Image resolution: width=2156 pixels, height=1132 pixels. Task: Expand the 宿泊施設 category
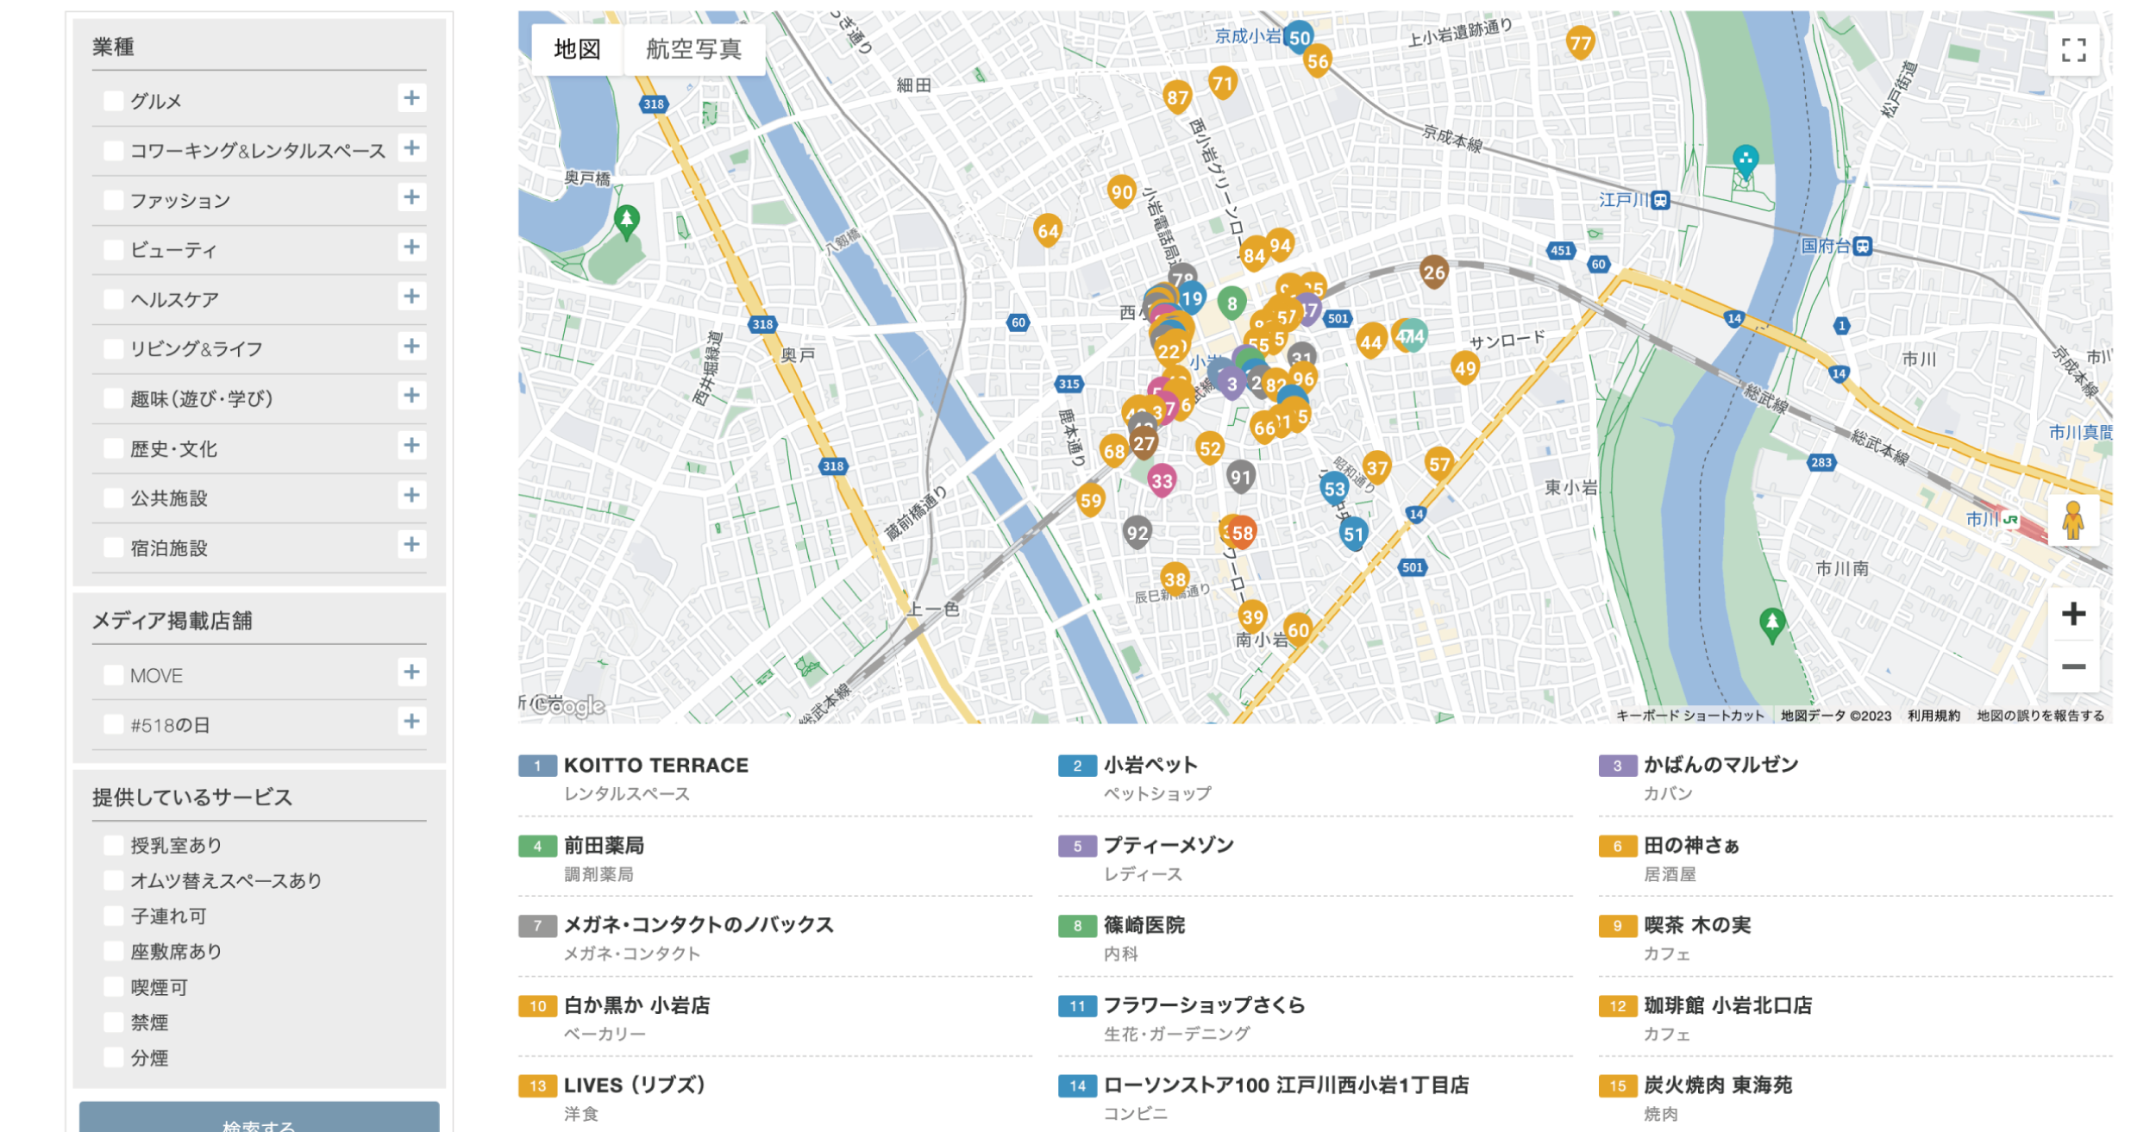tap(411, 545)
